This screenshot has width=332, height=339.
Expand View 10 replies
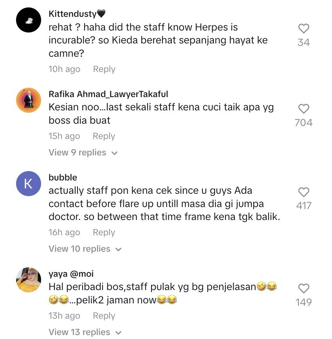click(85, 249)
